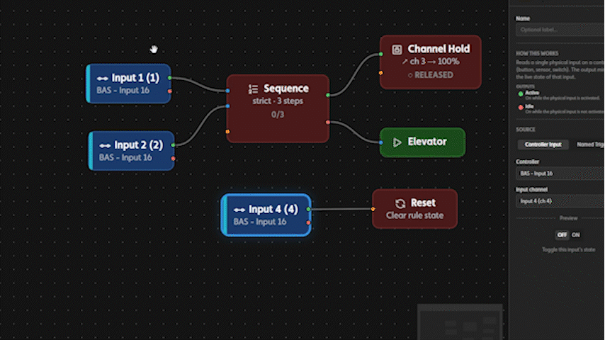The width and height of the screenshot is (605, 340).
Task: Select the Input 2 (2) node
Action: click(131, 151)
